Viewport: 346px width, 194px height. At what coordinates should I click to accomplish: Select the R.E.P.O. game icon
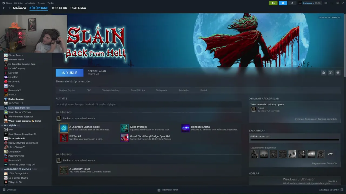(6, 95)
